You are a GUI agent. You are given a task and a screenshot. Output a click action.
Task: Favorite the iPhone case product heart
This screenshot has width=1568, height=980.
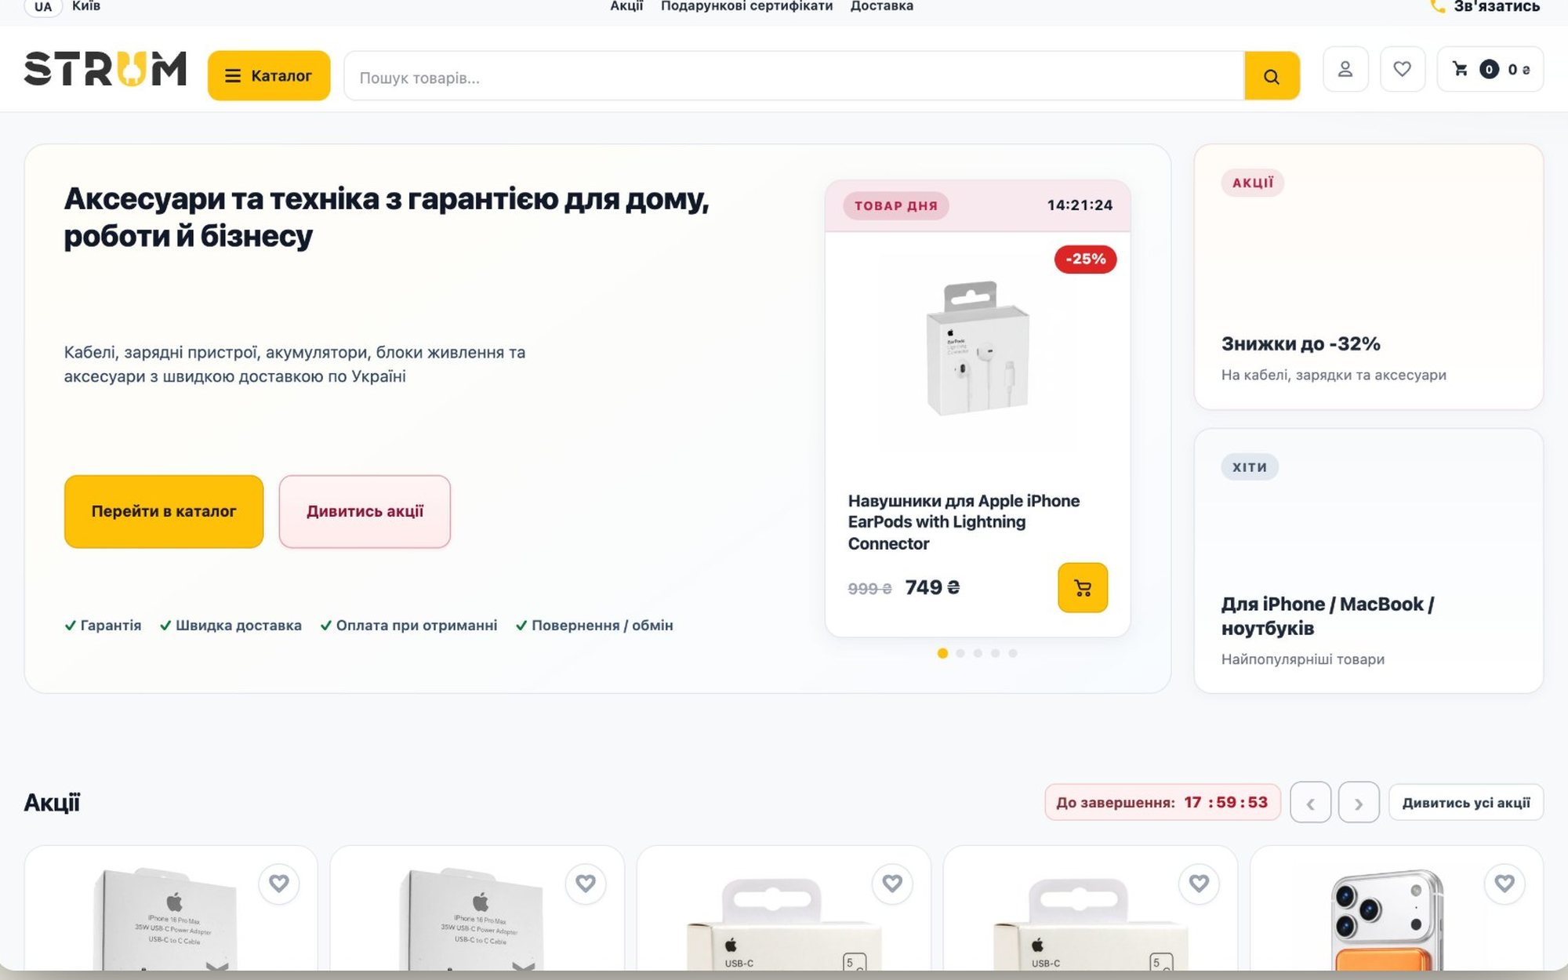click(1504, 884)
